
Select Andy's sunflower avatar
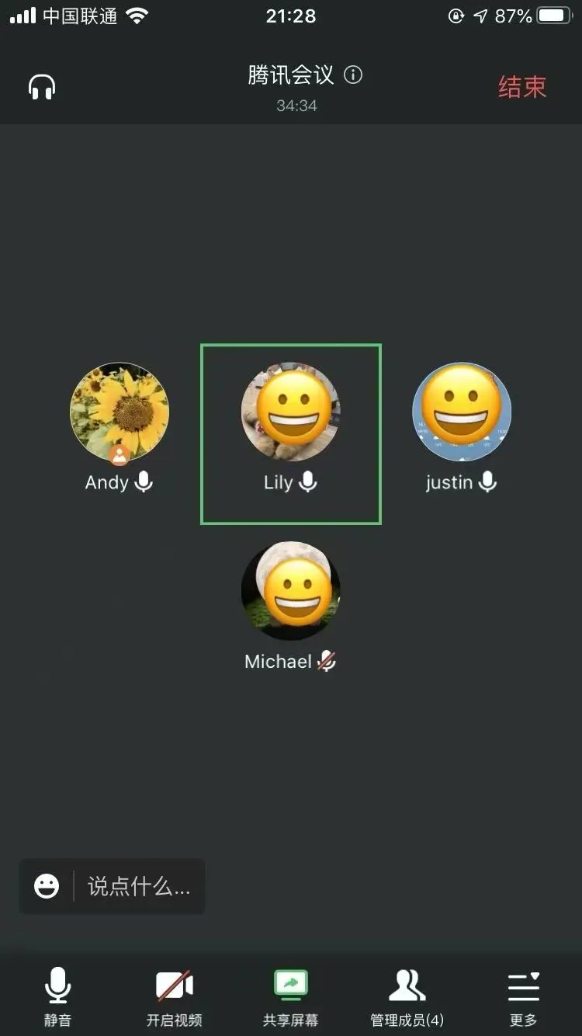click(x=119, y=412)
